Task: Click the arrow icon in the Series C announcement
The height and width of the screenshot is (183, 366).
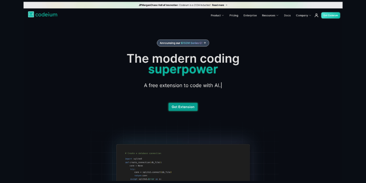Action: tap(205, 43)
